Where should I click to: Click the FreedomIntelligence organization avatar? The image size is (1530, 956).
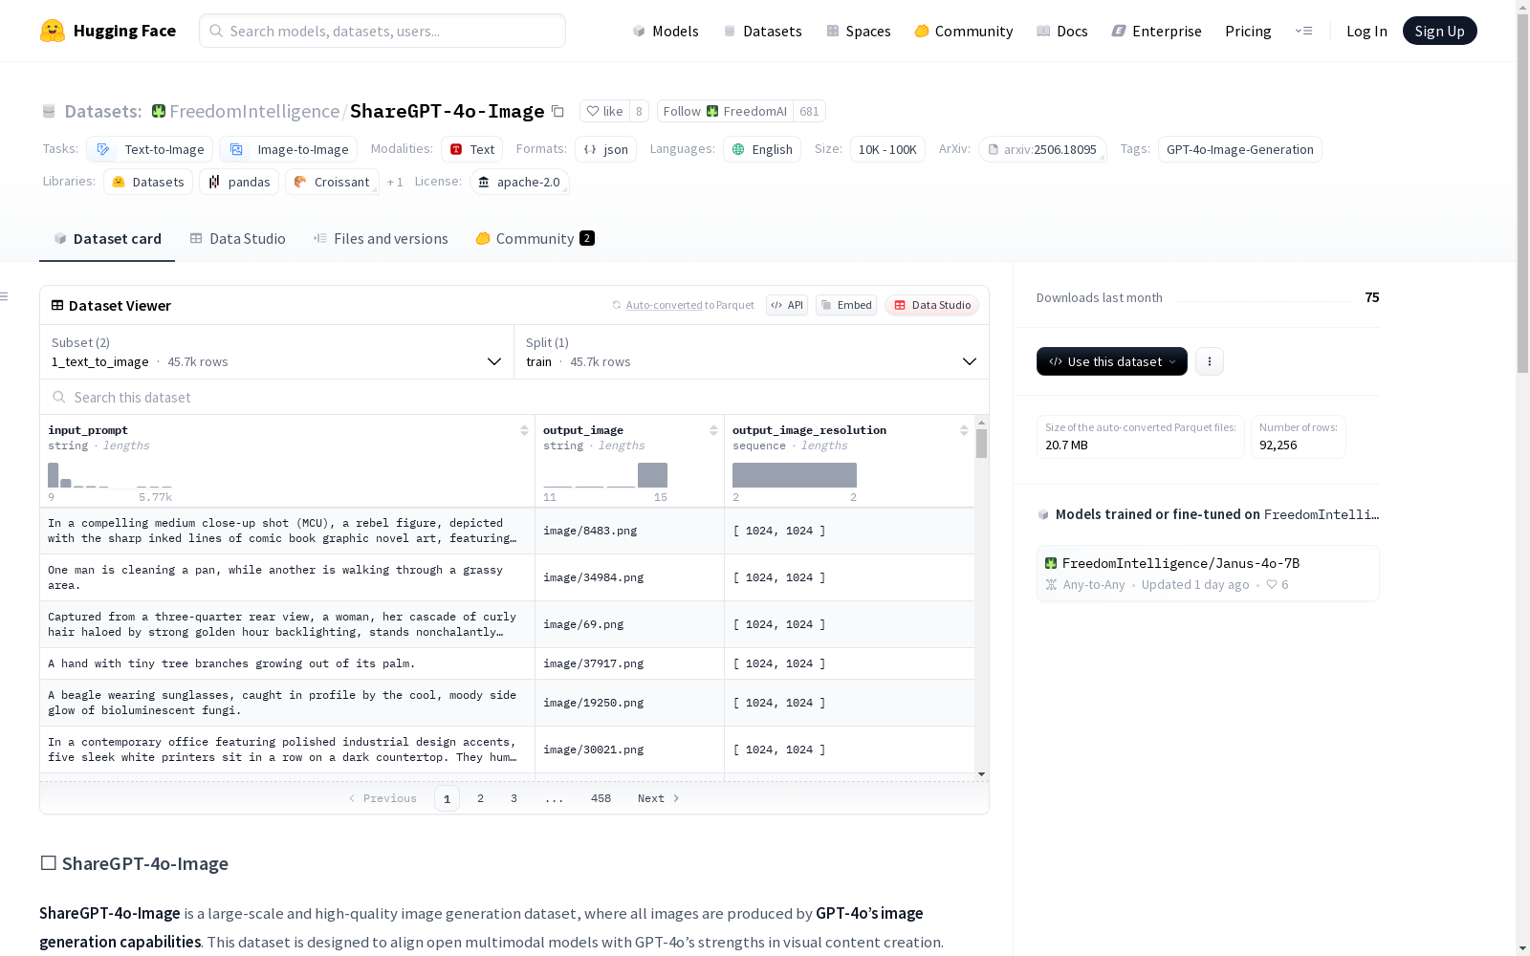click(159, 111)
